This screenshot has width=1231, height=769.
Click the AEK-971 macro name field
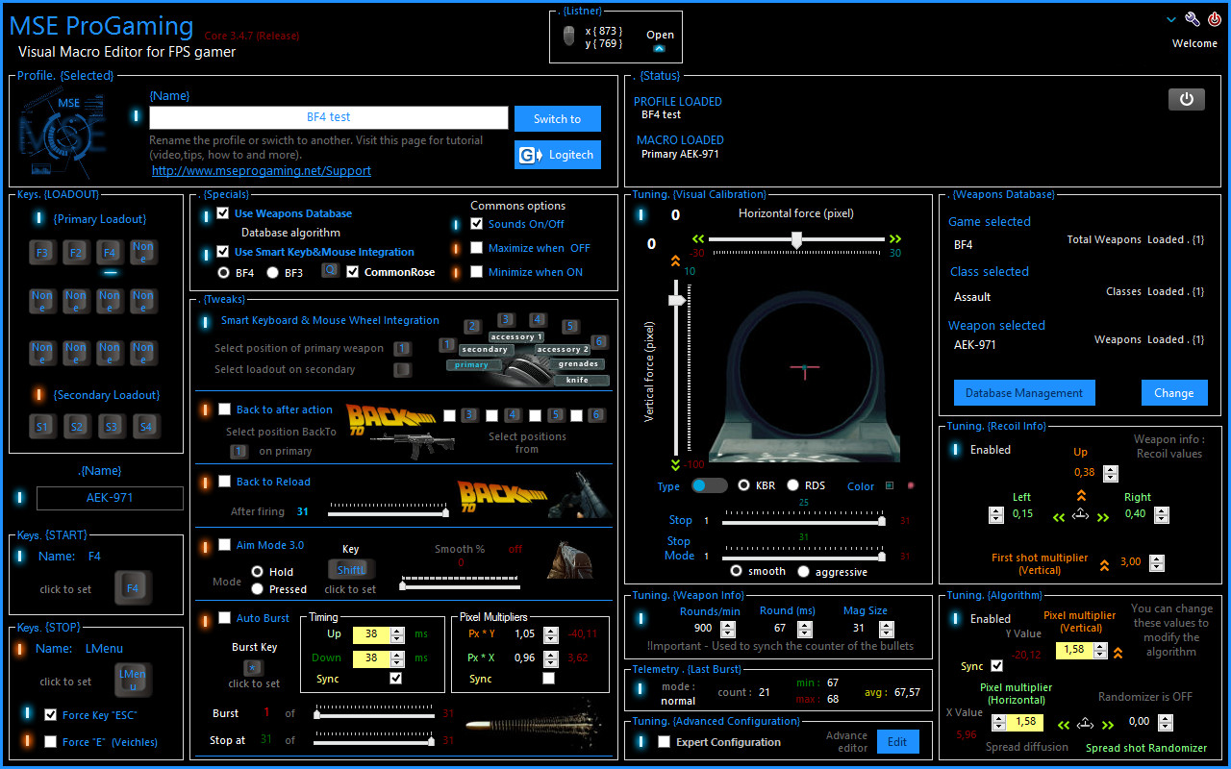[110, 498]
